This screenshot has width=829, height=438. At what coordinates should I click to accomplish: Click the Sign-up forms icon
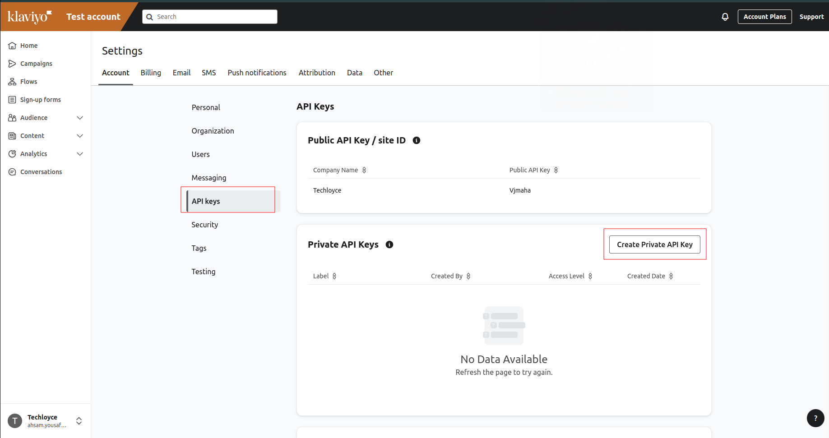[x=12, y=100]
